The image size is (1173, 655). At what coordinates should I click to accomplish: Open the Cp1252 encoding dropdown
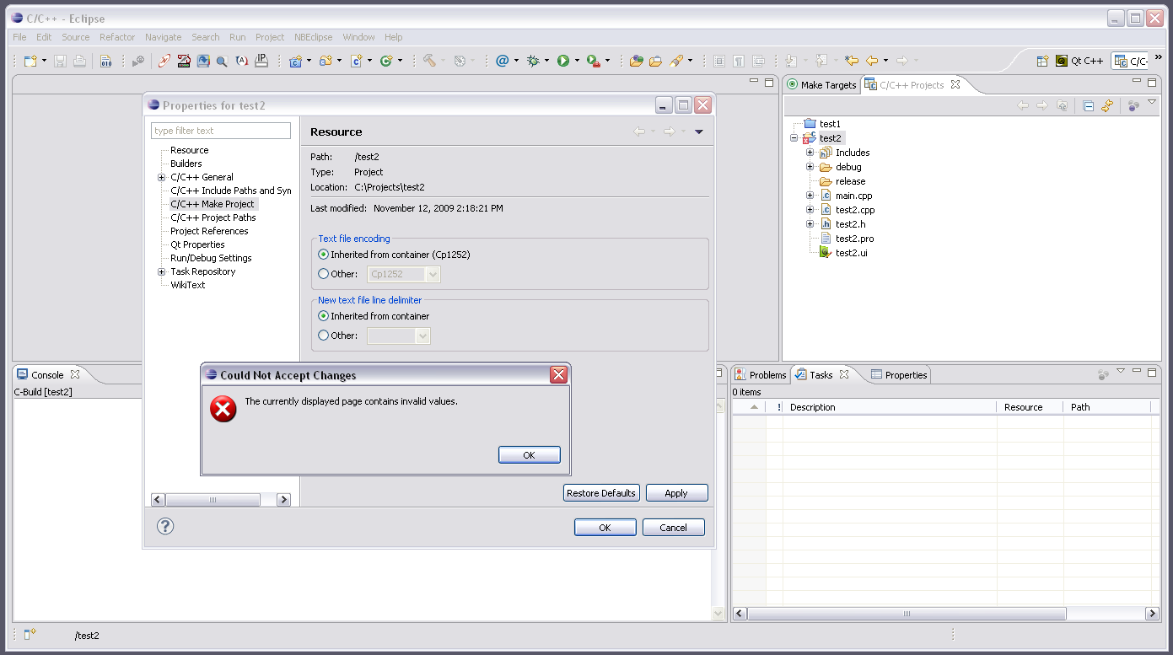[433, 274]
